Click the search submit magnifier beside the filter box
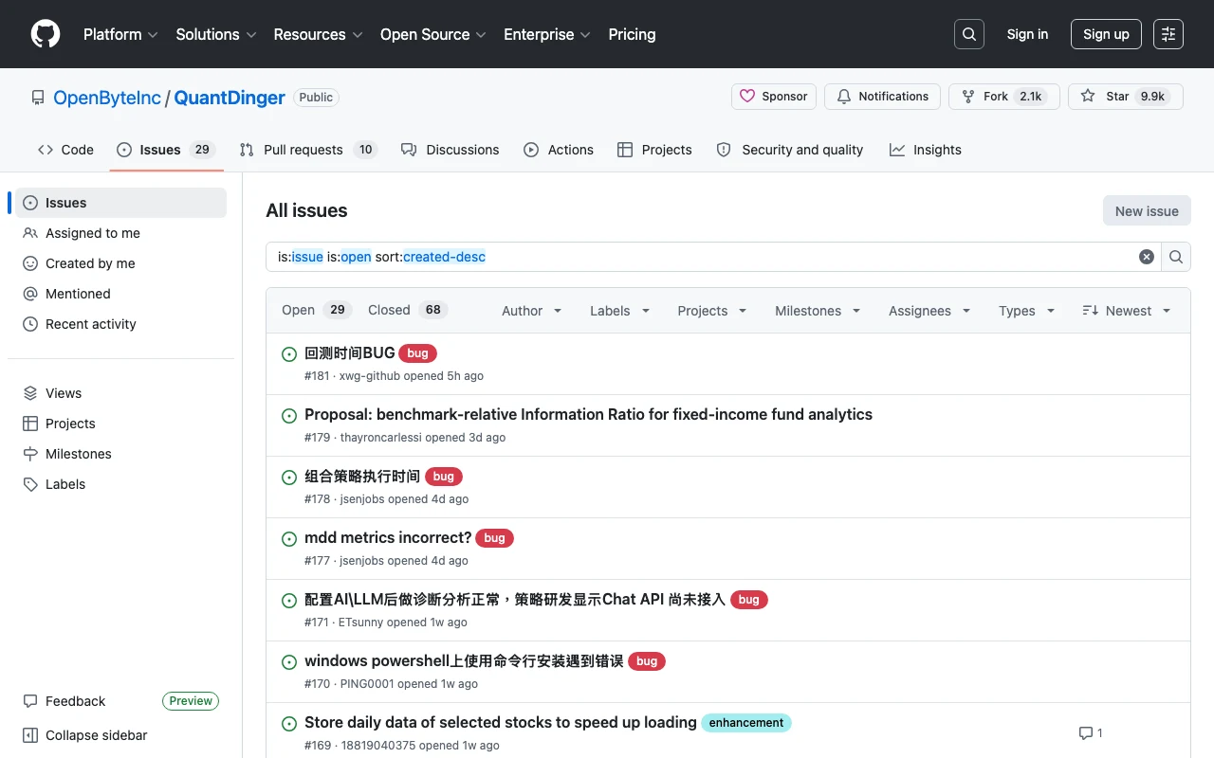 tap(1176, 257)
